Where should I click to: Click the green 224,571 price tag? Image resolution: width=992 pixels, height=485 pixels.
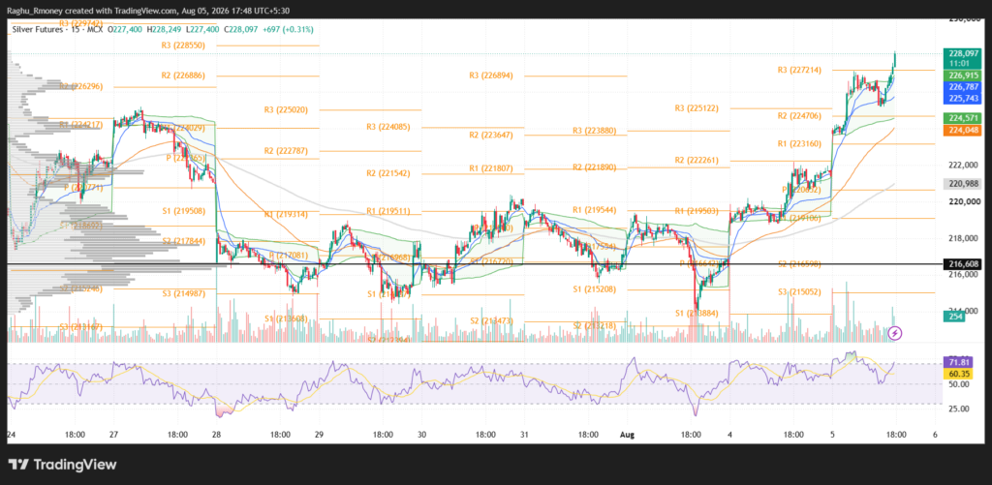pos(960,117)
